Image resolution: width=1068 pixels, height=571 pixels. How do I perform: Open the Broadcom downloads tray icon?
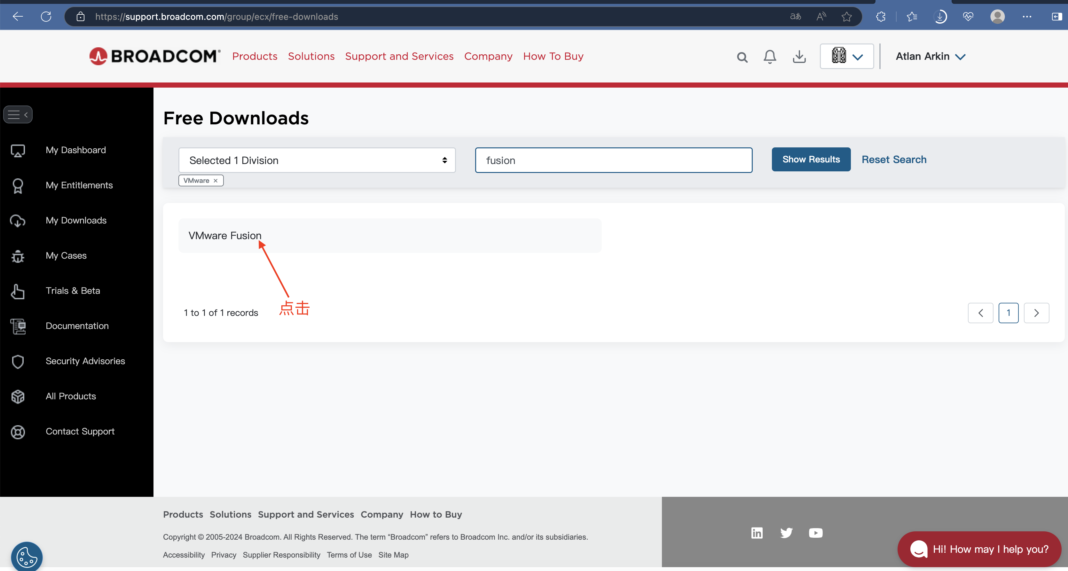[x=799, y=56]
